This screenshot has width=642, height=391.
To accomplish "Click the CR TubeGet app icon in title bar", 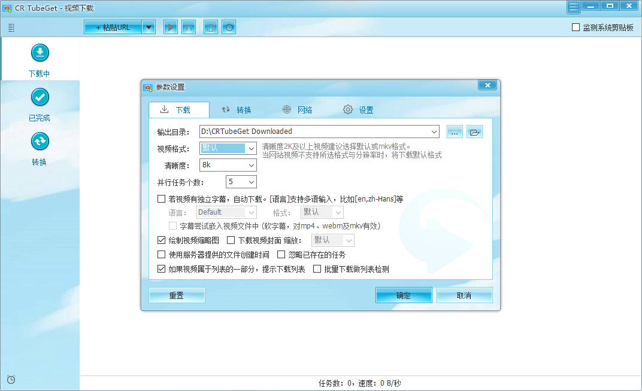I will coord(7,8).
